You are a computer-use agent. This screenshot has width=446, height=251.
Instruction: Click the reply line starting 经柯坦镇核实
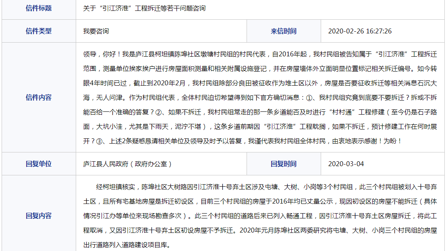[267, 187]
